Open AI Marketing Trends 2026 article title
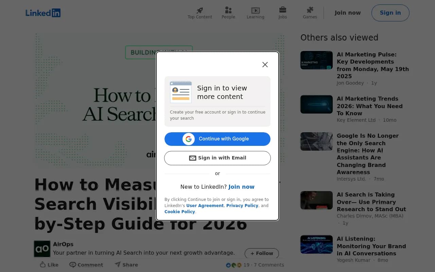Screen dimensions: 435x272 pos(369,106)
